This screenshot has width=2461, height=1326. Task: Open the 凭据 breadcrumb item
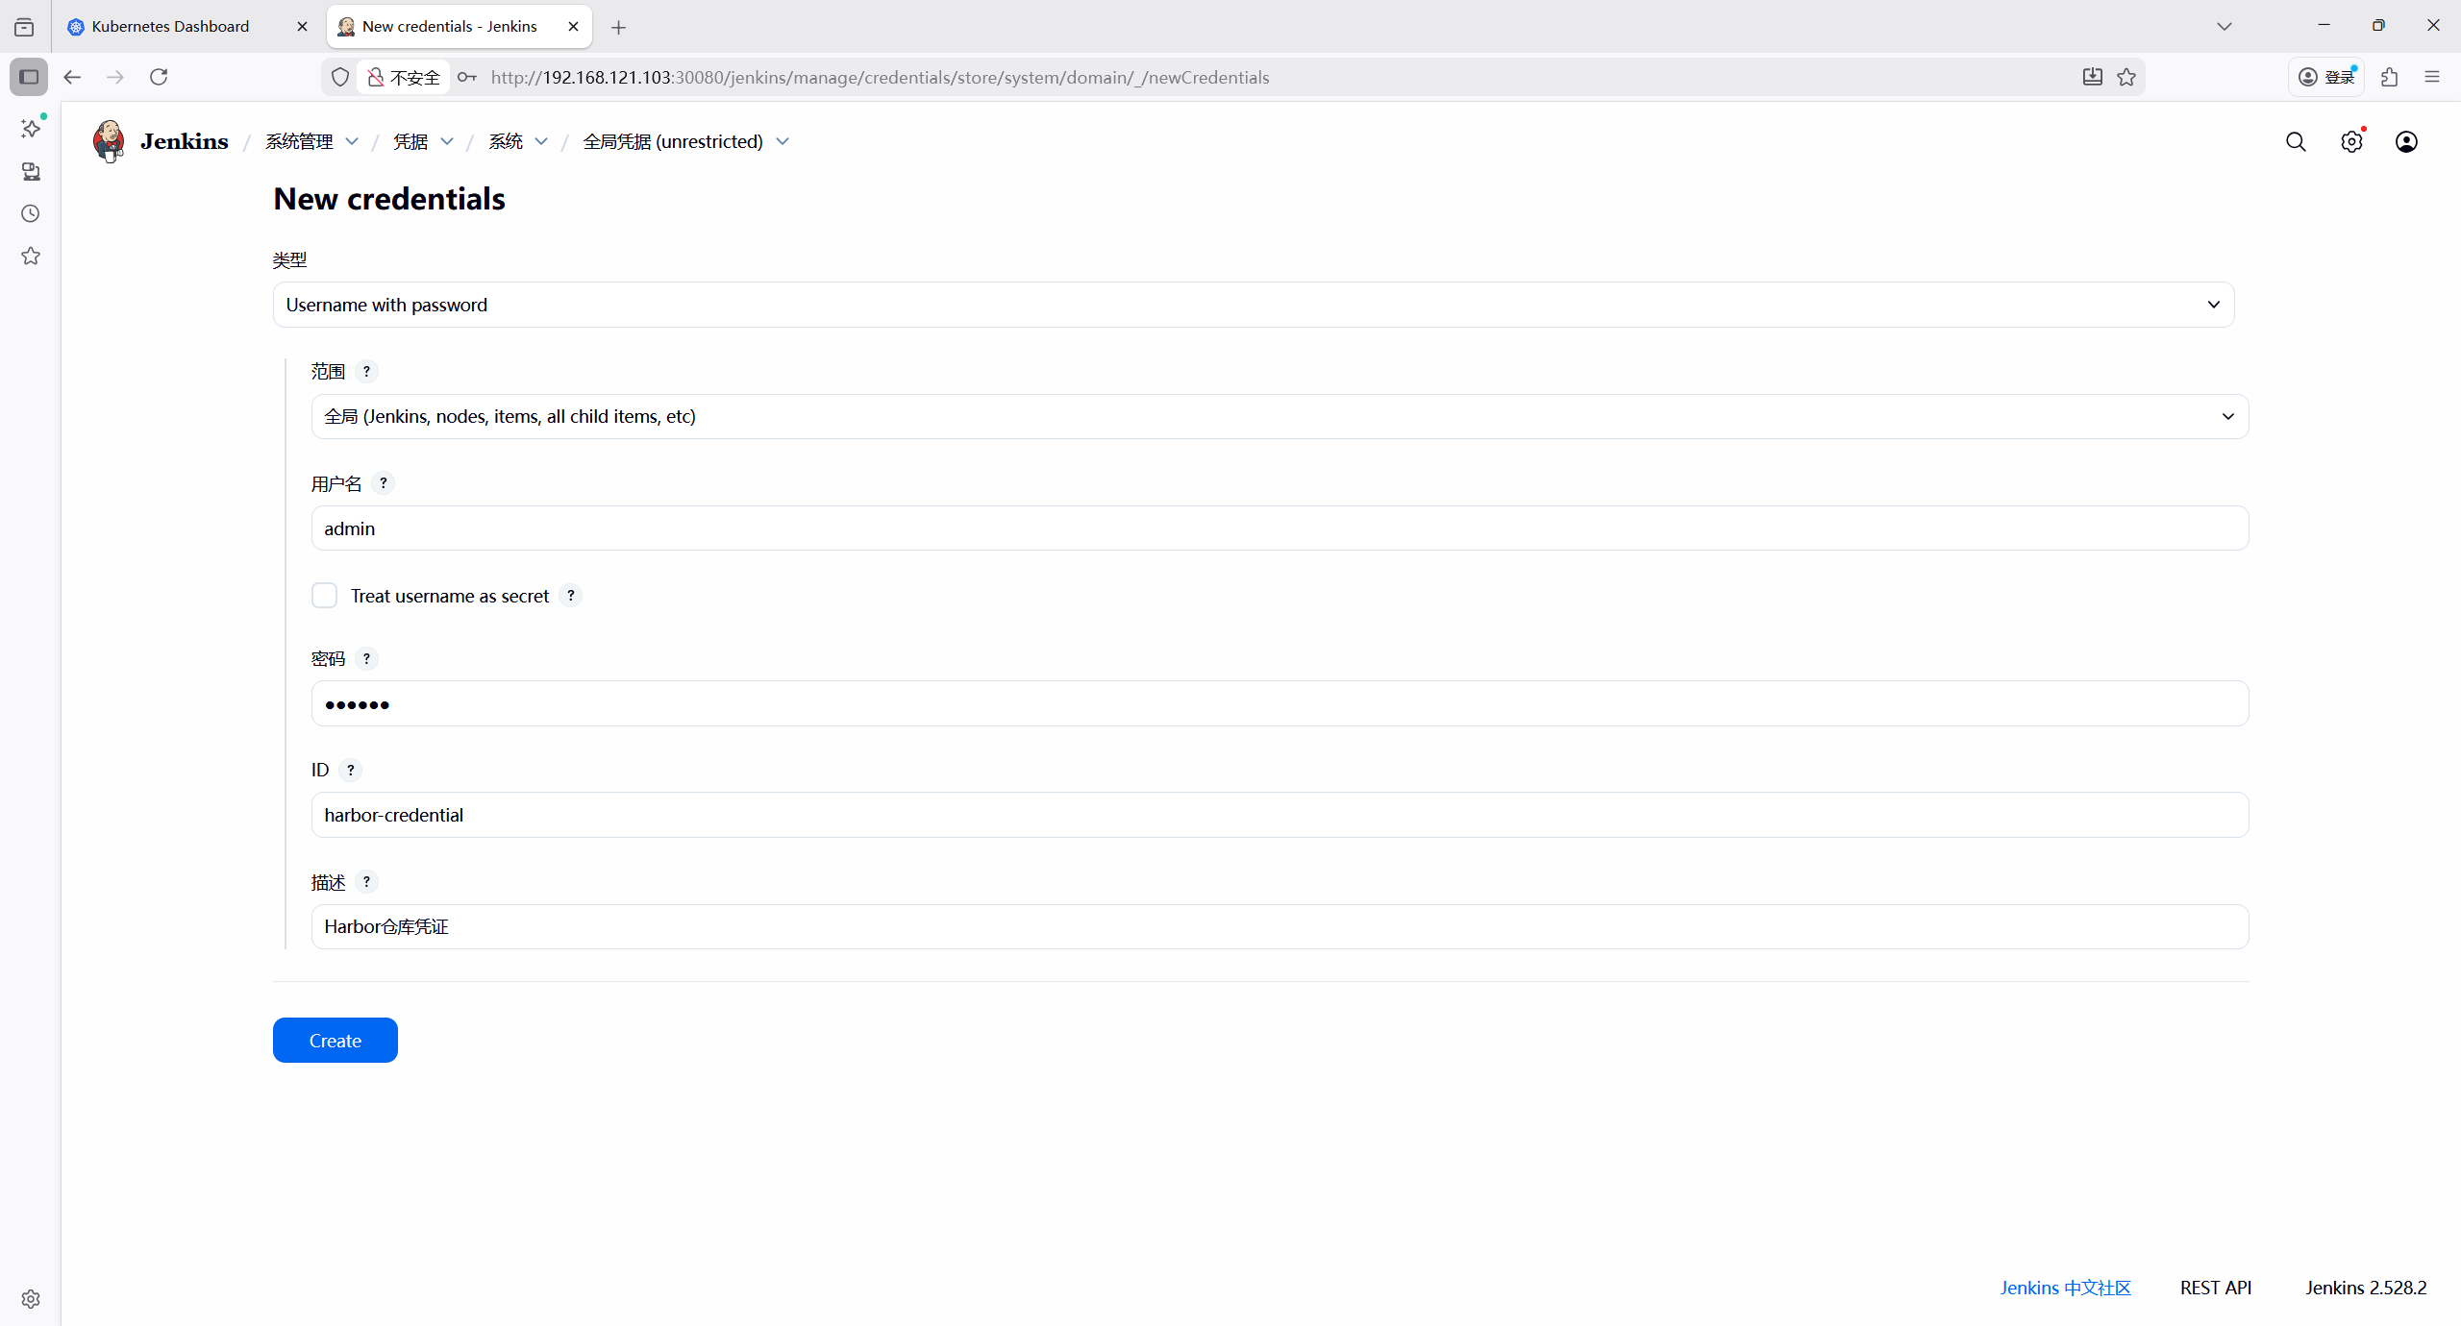tap(410, 142)
